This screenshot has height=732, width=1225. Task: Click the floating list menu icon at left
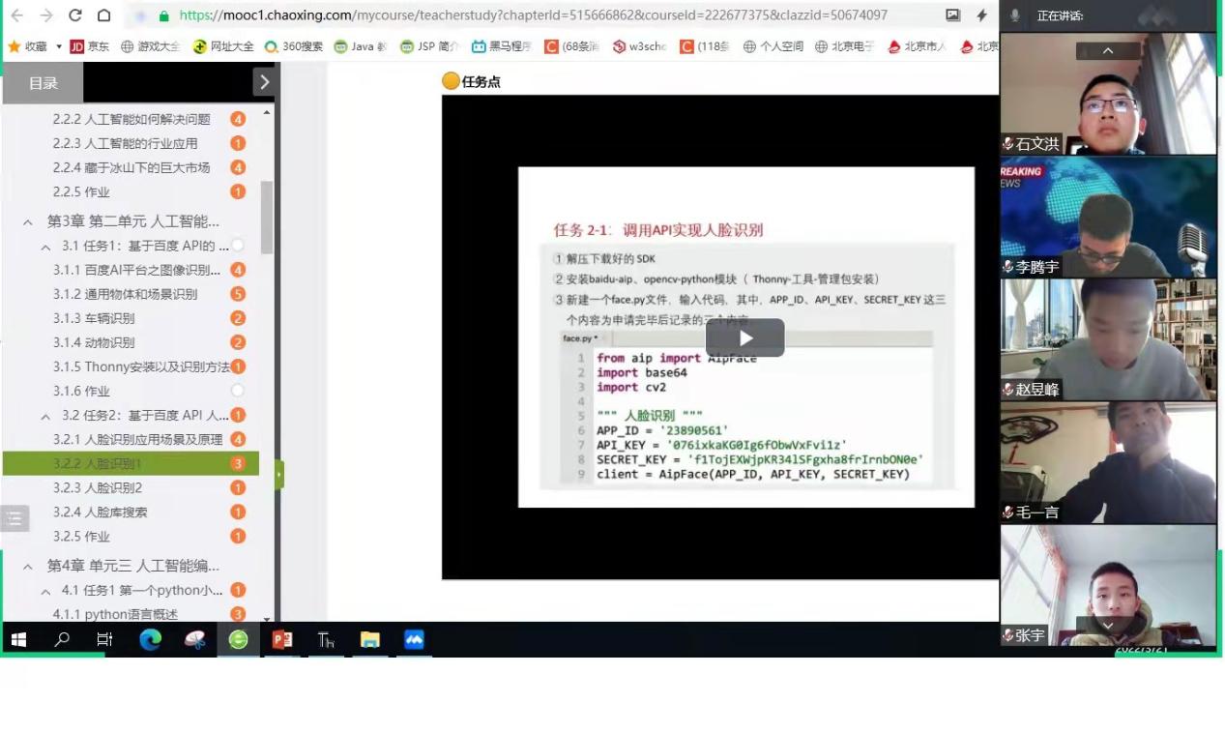click(15, 518)
